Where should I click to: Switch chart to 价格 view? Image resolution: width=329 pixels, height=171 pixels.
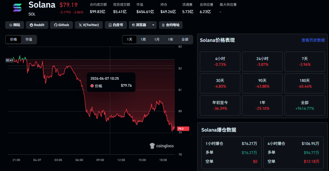click(x=14, y=39)
